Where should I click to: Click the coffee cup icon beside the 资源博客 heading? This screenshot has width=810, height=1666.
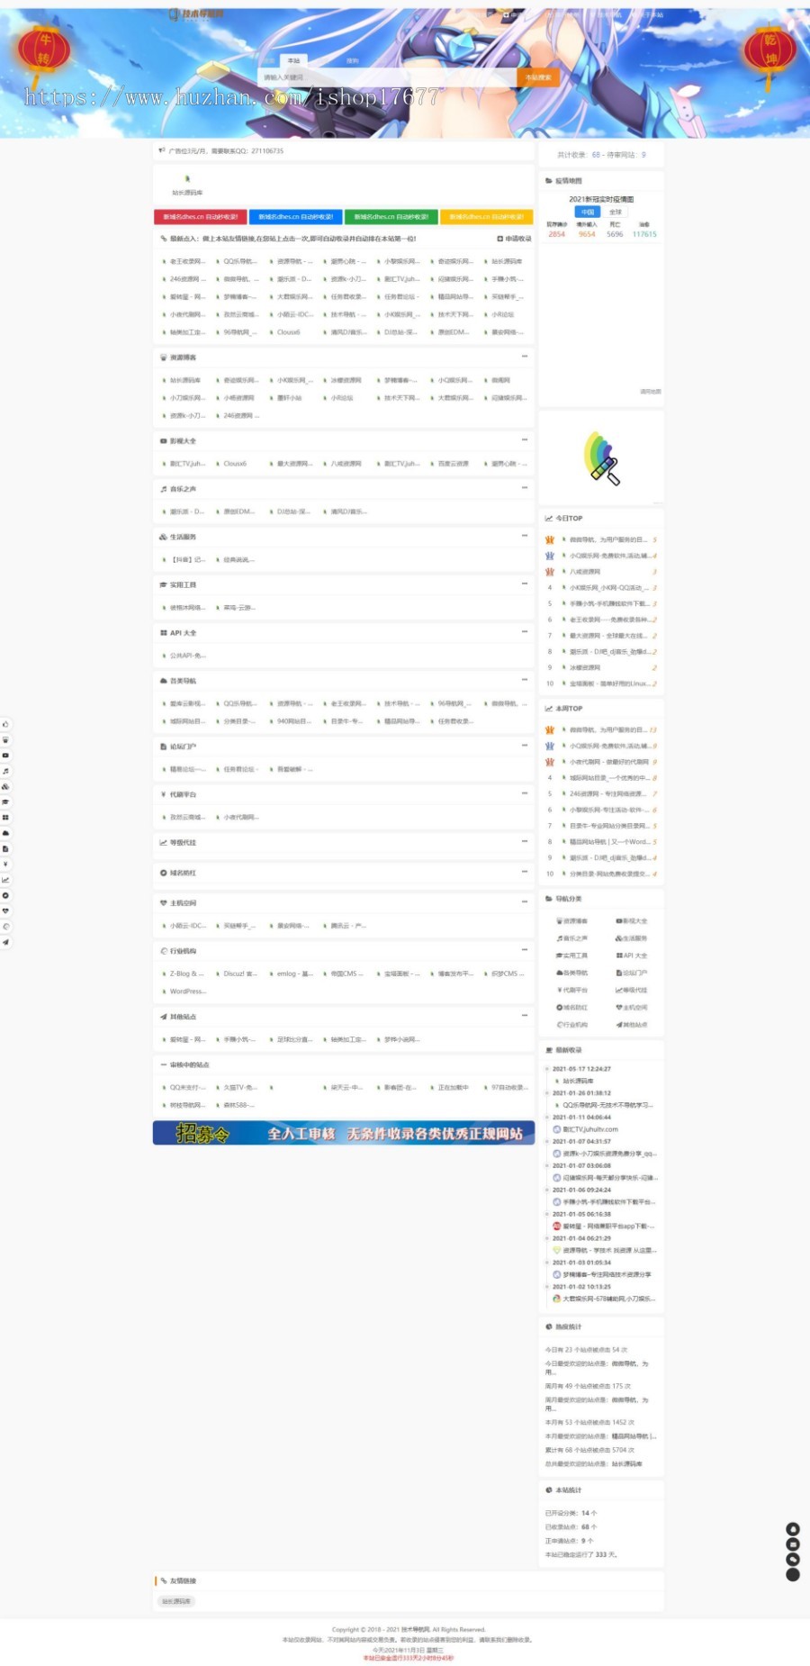click(163, 358)
